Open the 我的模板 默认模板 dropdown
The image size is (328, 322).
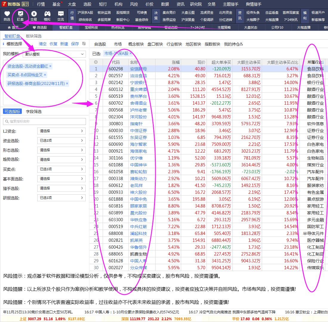pos(54,54)
